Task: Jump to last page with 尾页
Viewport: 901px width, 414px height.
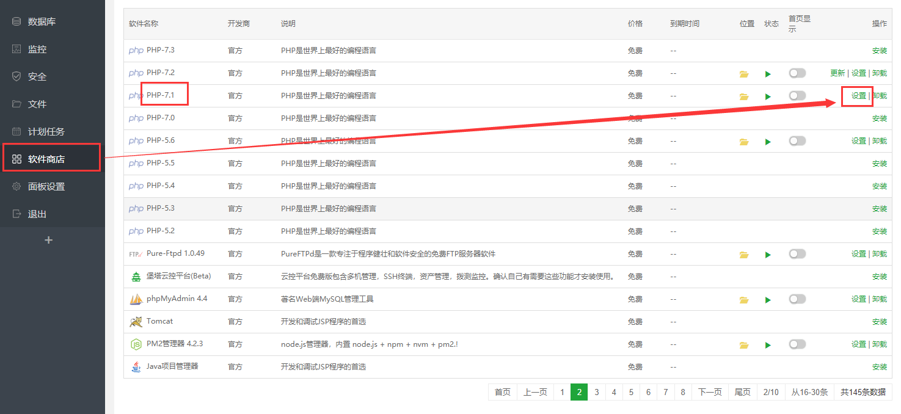Action: click(x=742, y=392)
